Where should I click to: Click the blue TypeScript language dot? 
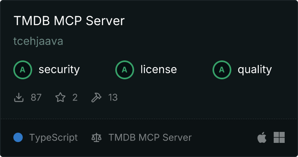pos(18,137)
